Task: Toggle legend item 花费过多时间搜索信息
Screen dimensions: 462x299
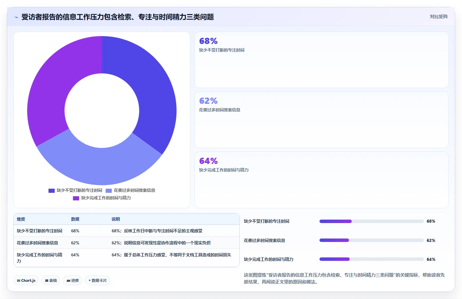Action: click(x=130, y=190)
